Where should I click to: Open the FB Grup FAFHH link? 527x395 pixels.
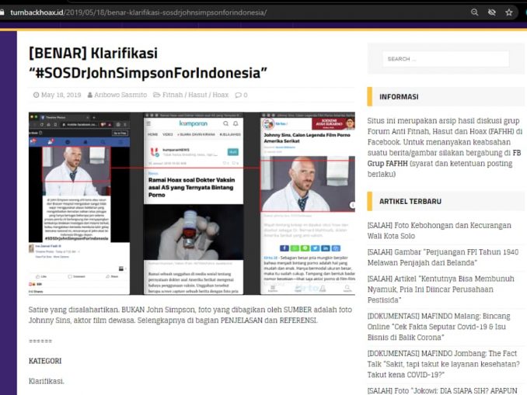(444, 158)
